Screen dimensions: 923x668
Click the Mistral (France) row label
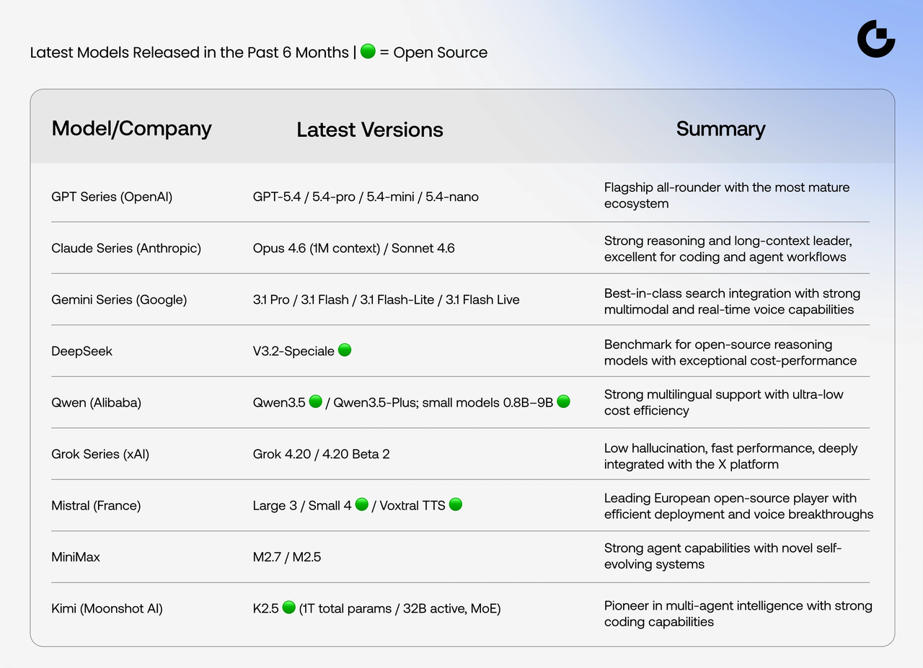[96, 506]
